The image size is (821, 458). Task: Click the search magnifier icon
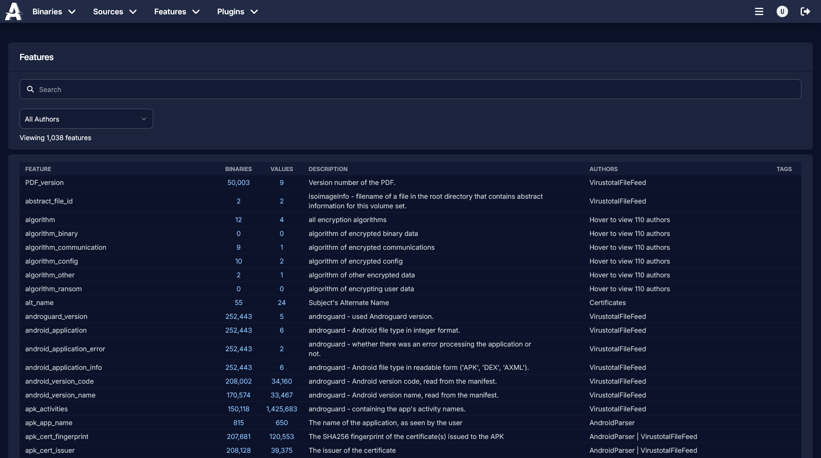pyautogui.click(x=30, y=89)
